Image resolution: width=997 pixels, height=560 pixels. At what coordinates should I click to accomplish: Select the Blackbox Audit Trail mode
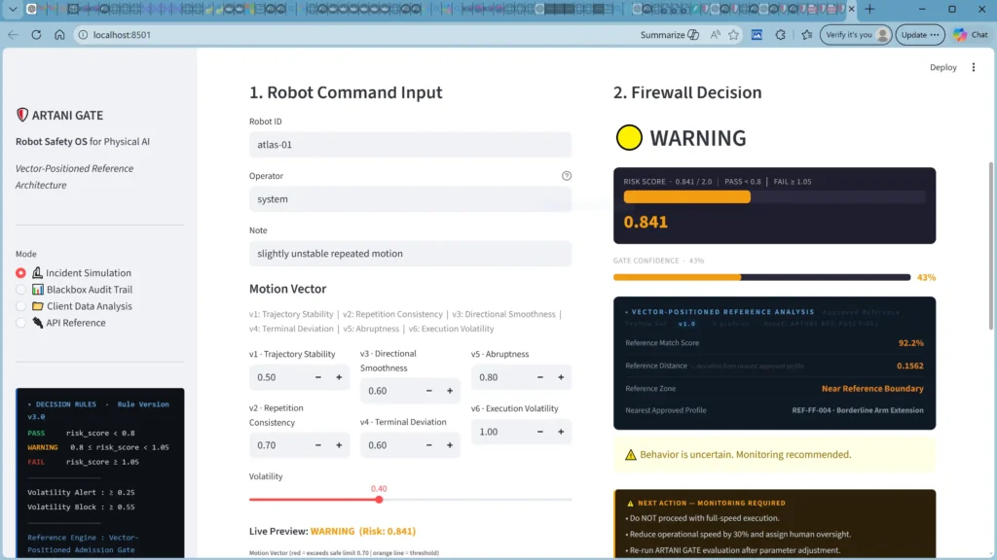21,290
